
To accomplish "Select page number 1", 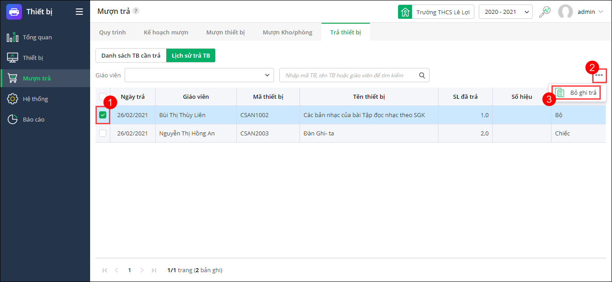I will pos(130,270).
